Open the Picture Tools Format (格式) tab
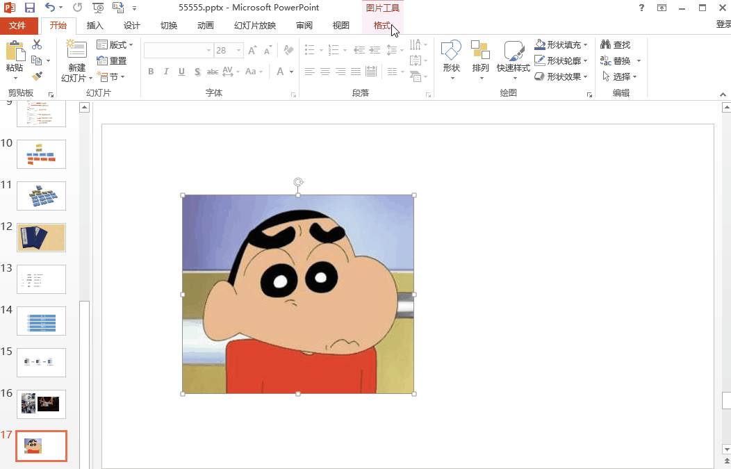Image resolution: width=731 pixels, height=469 pixels. [x=381, y=26]
